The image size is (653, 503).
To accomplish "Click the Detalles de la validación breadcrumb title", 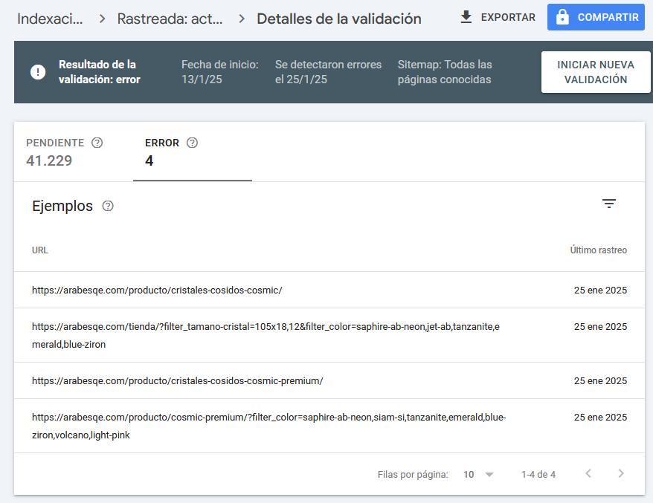I will coord(339,19).
